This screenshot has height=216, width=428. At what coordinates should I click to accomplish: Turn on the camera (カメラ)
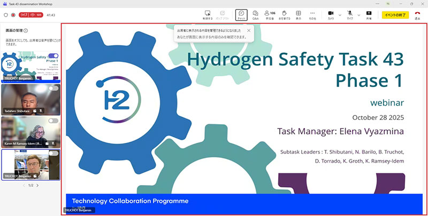tap(331, 13)
